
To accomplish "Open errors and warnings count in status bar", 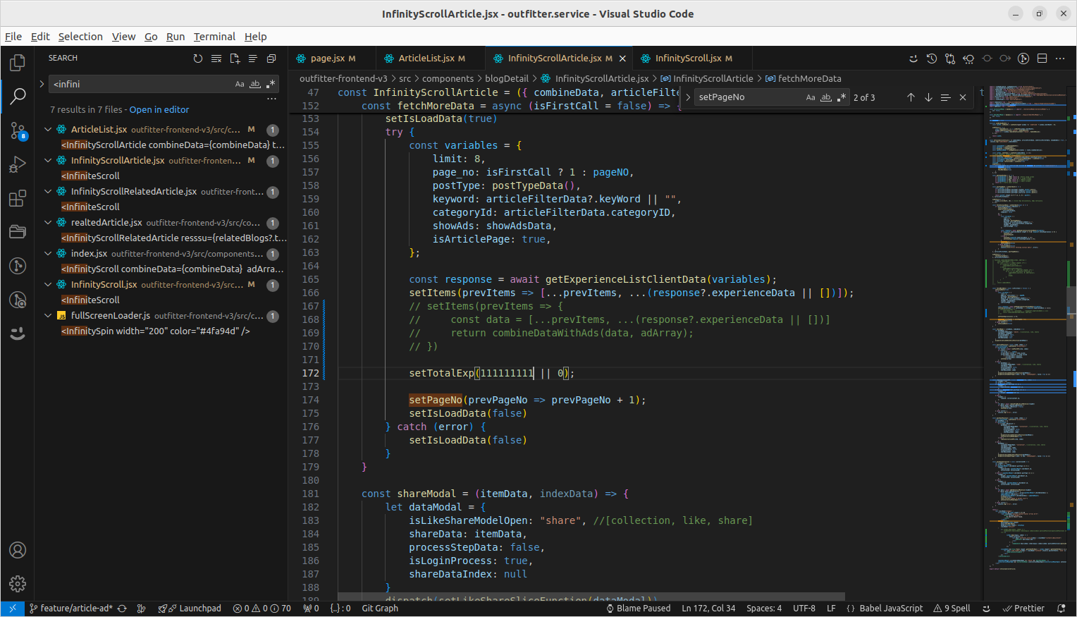I will (x=262, y=609).
